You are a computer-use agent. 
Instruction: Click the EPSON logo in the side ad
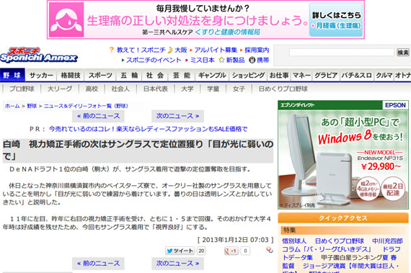[x=395, y=105]
